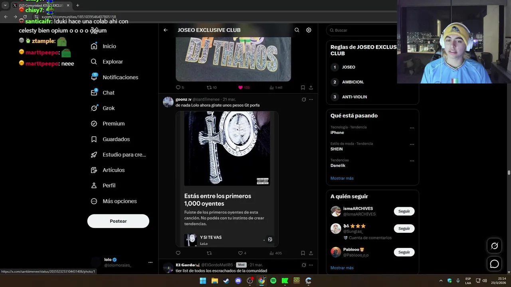Open floating Grok button
Viewport: 511px width, 287px height.
[494, 246]
